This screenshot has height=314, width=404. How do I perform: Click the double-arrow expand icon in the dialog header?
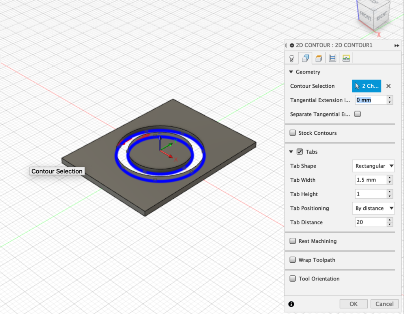click(397, 45)
